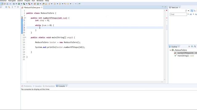
Task: Toggle Scheduled presentation in Task List
Action: [x=195, y=11]
